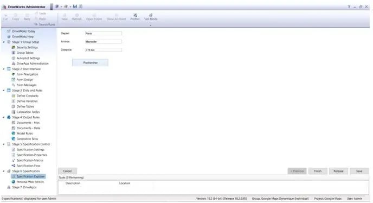Click the Finish button
373x203 pixels.
(318, 171)
